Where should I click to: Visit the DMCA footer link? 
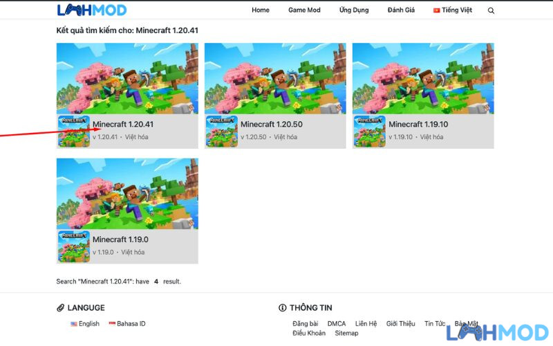coord(337,323)
